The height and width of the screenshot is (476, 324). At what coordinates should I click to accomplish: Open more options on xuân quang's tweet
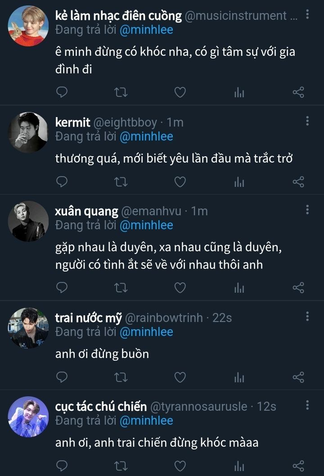[307, 209]
